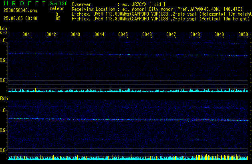Screen dimensions: 252x164
Task: Click the Rch channel label
Action: 4,98
